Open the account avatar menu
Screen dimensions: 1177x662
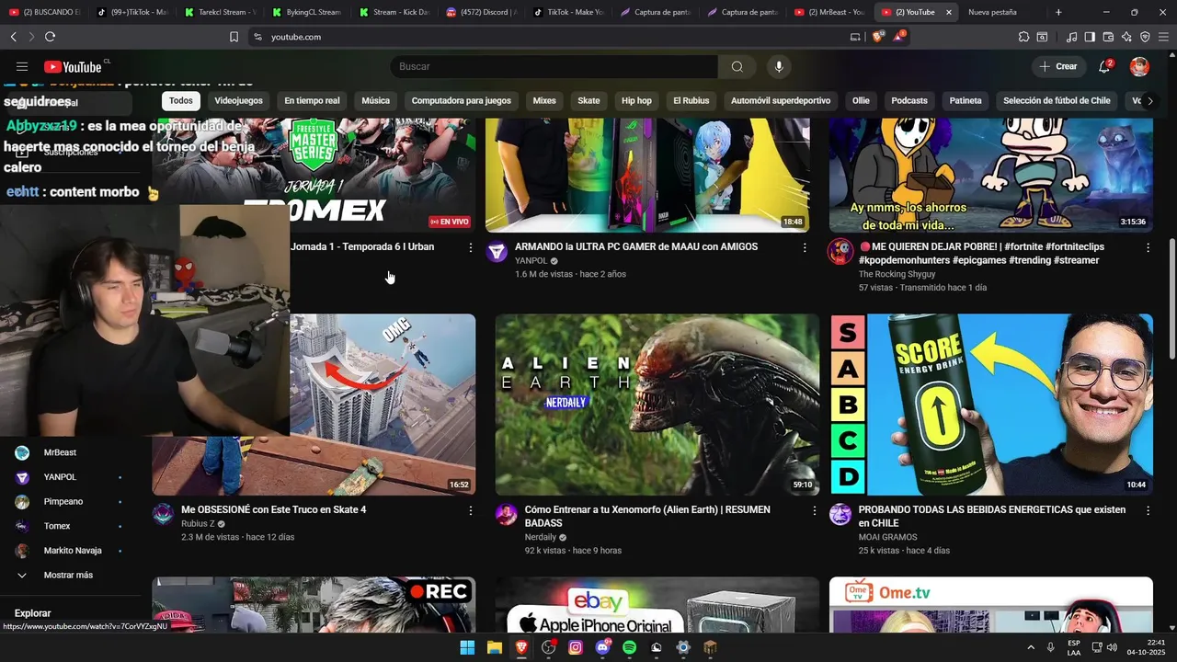1139,66
